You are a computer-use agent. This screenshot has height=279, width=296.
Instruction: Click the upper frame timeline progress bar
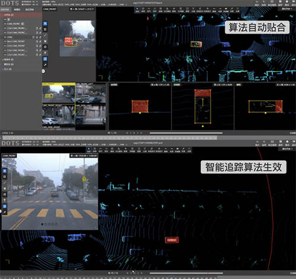click(186, 133)
